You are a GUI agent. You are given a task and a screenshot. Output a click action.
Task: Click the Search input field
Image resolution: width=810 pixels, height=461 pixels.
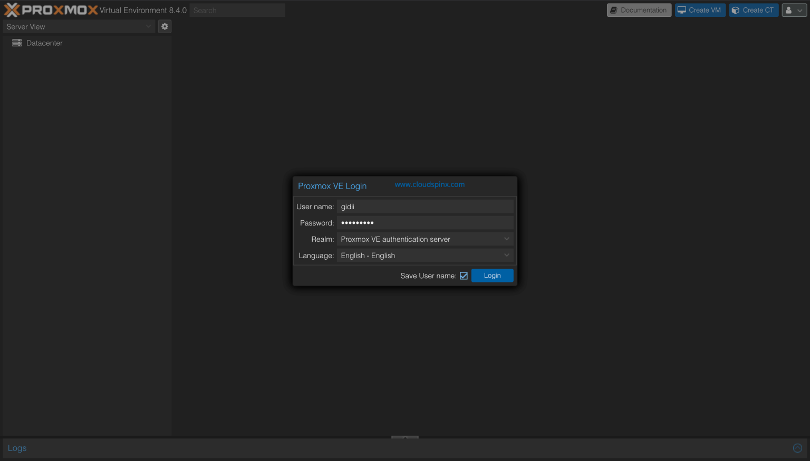tap(237, 10)
